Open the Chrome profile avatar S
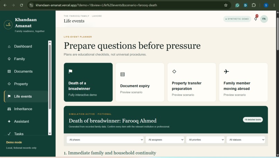 (x=266, y=5)
